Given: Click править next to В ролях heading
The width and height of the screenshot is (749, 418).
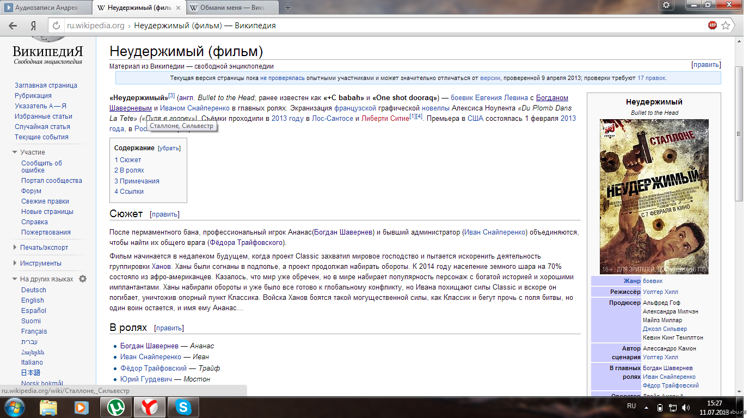Looking at the screenshot, I should pos(169,328).
